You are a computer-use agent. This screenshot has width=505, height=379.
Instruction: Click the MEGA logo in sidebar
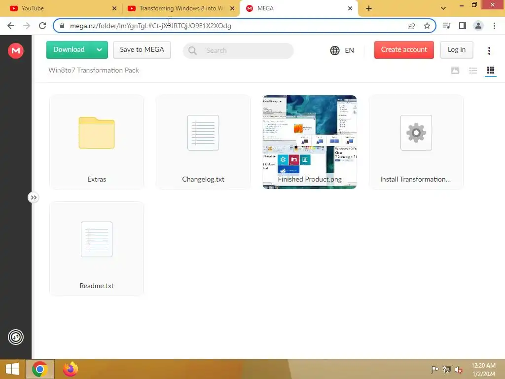pyautogui.click(x=15, y=51)
